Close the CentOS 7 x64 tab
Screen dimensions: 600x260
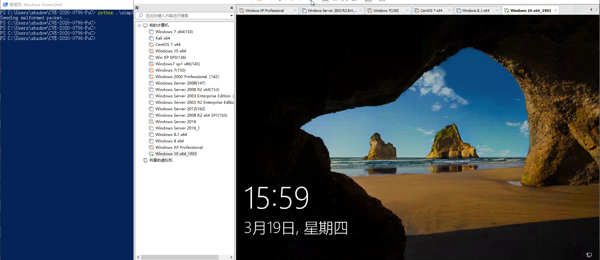(449, 10)
